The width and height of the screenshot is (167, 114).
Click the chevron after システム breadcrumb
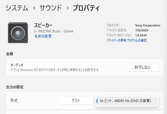coord(34,8)
